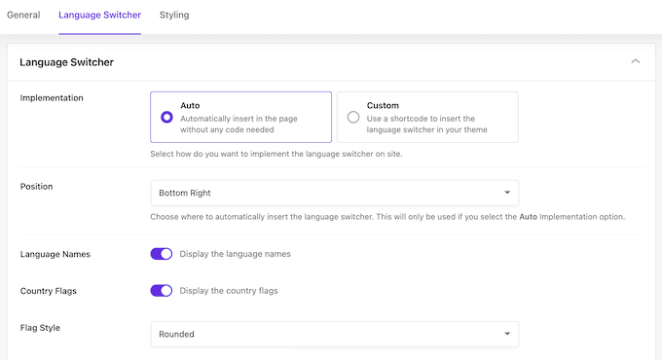The image size is (662, 360).
Task: Click the Position setting label
Action: 37,187
